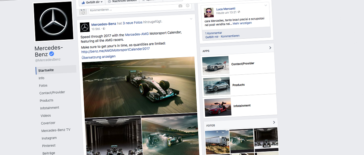
Task: Open the photo of the drifting race car
Action: click(170, 134)
